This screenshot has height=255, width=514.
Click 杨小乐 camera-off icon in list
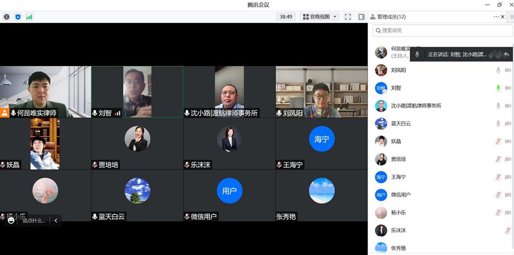point(508,212)
